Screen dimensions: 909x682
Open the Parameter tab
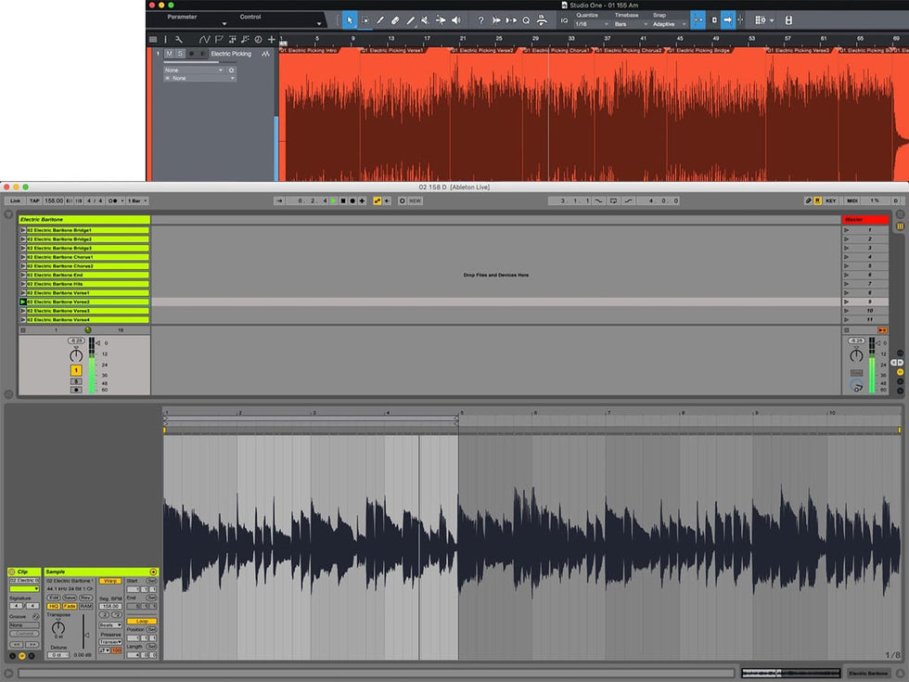point(182,17)
